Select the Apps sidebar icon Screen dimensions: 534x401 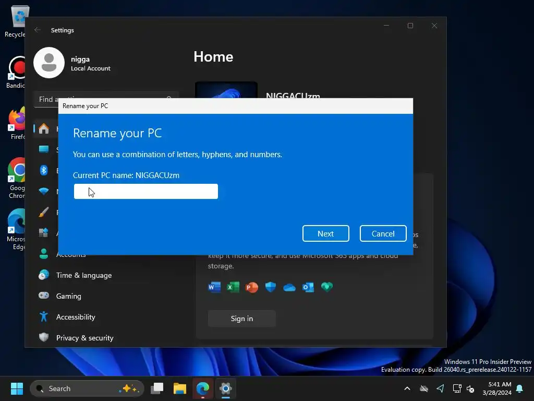(44, 233)
